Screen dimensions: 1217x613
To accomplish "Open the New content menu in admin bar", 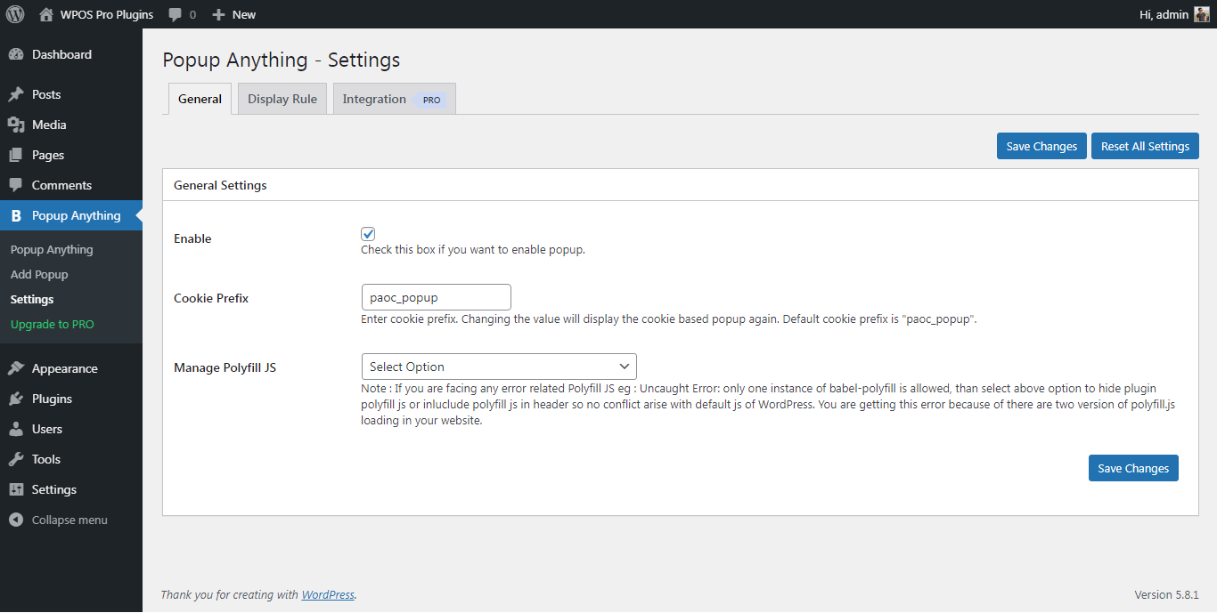I will click(234, 14).
